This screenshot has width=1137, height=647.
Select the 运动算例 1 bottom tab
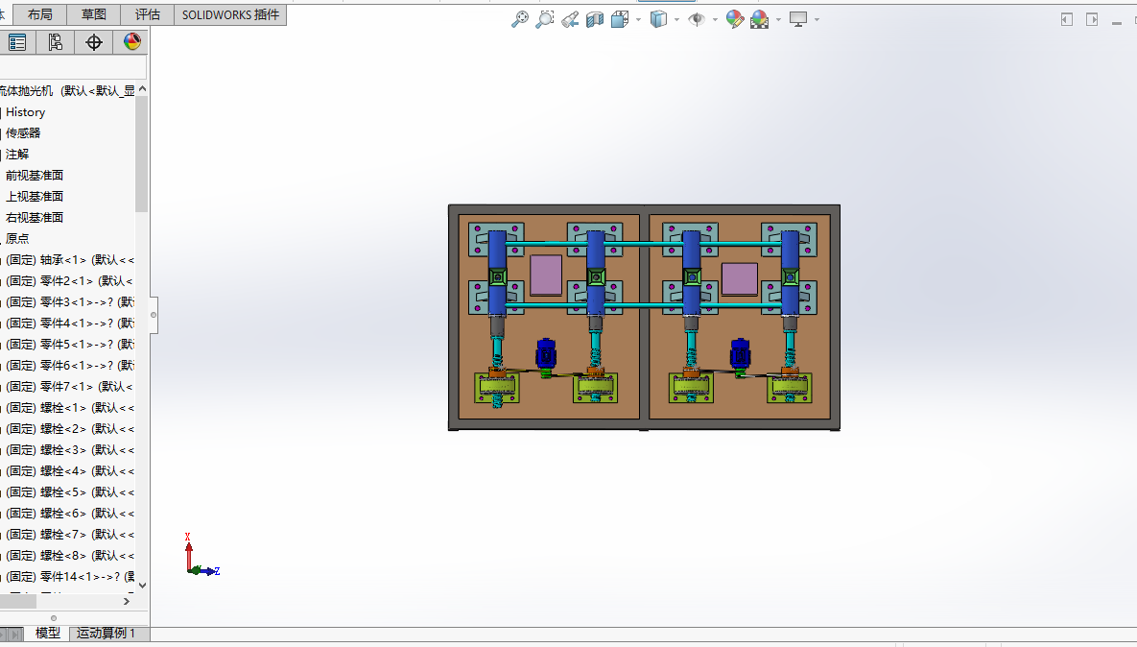[106, 634]
